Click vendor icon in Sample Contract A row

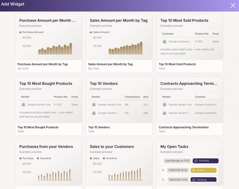tap(164, 104)
